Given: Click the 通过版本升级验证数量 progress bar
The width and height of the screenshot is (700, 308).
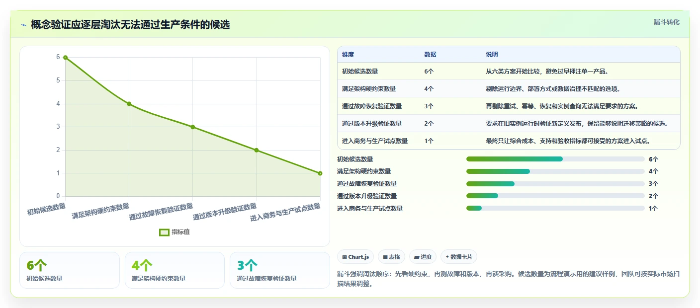Looking at the screenshot, I should click(x=555, y=196).
